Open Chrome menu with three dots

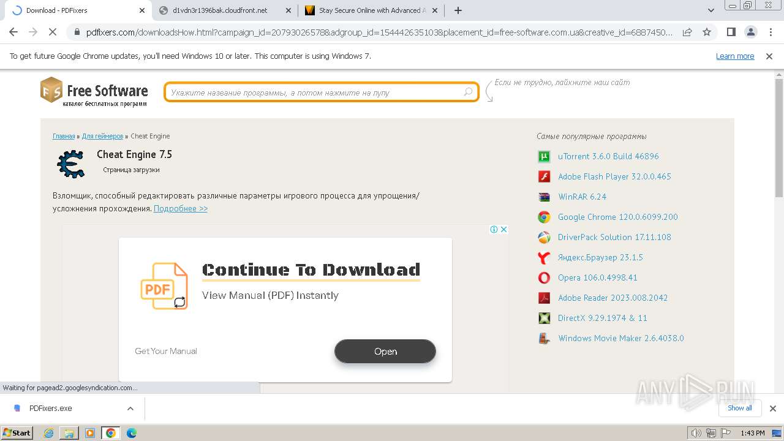coord(770,32)
